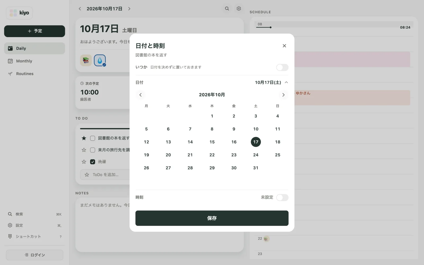Open search with the magnifier icon in the header
The width and height of the screenshot is (424, 265).
click(227, 8)
